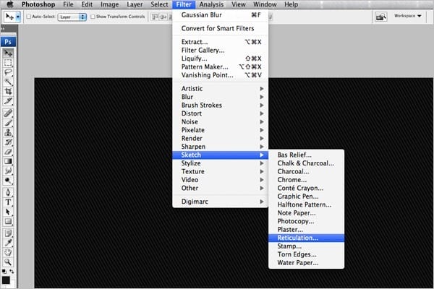The image size is (434, 289).
Task: Select the Rectangular Marquee tool
Action: tap(8, 63)
